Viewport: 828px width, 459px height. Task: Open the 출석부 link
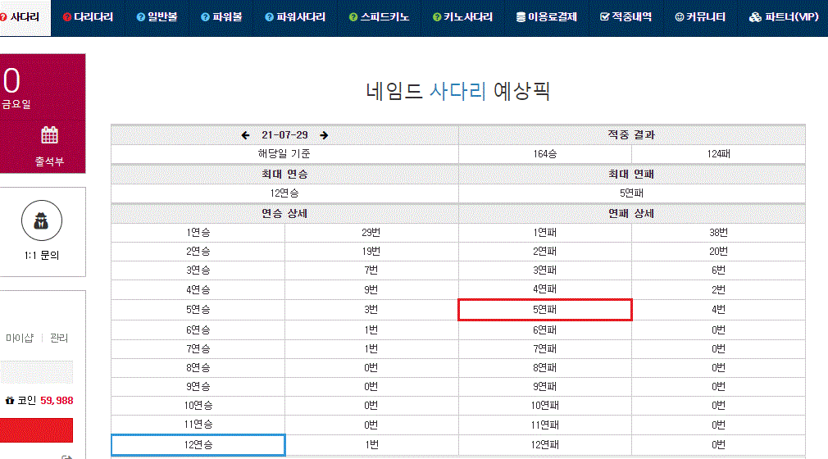(50, 161)
